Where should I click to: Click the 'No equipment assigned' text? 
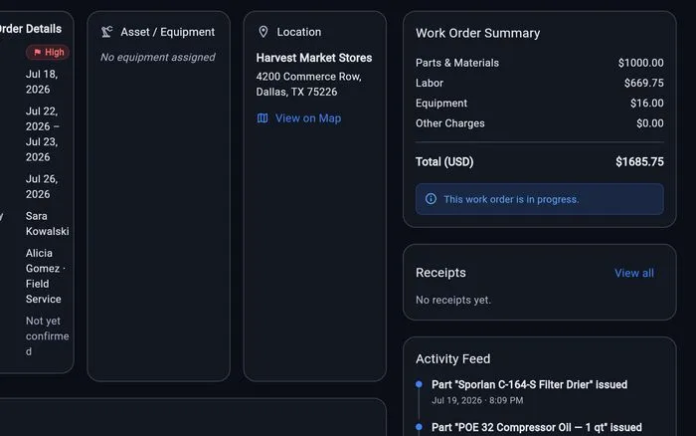point(157,58)
